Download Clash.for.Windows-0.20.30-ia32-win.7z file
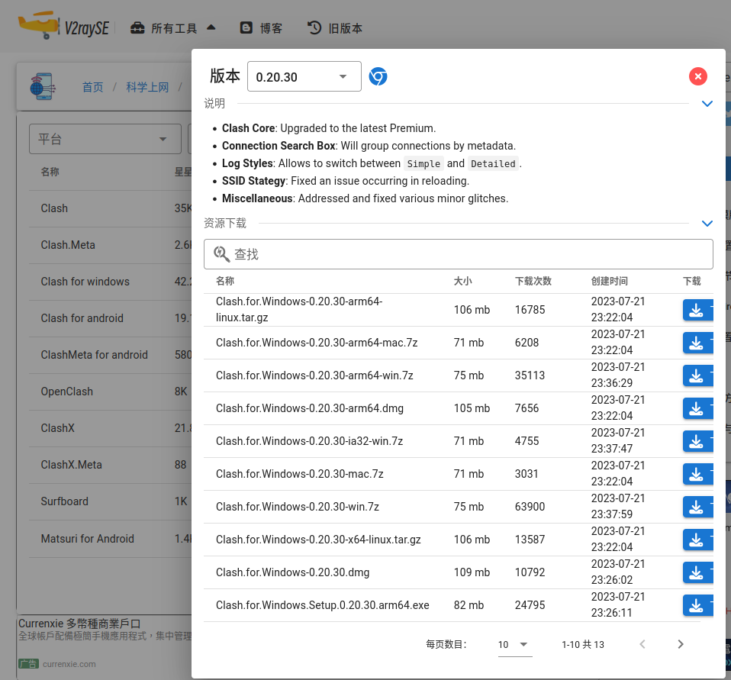This screenshot has width=731, height=680. point(696,441)
